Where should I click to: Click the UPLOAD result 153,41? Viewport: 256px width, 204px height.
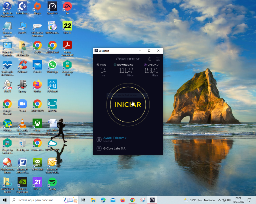(151, 70)
